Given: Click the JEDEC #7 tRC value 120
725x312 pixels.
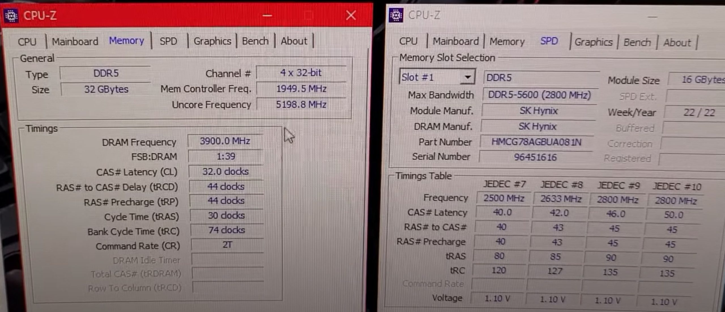Looking at the screenshot, I should click(498, 270).
